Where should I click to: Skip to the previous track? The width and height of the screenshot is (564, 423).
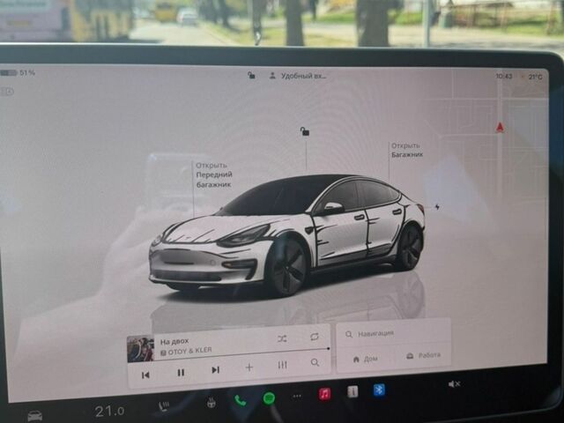pos(145,375)
